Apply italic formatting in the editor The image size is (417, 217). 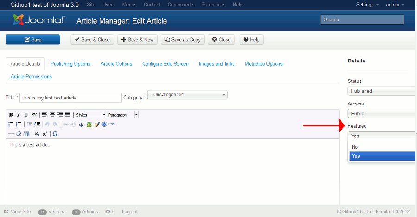coord(19,115)
